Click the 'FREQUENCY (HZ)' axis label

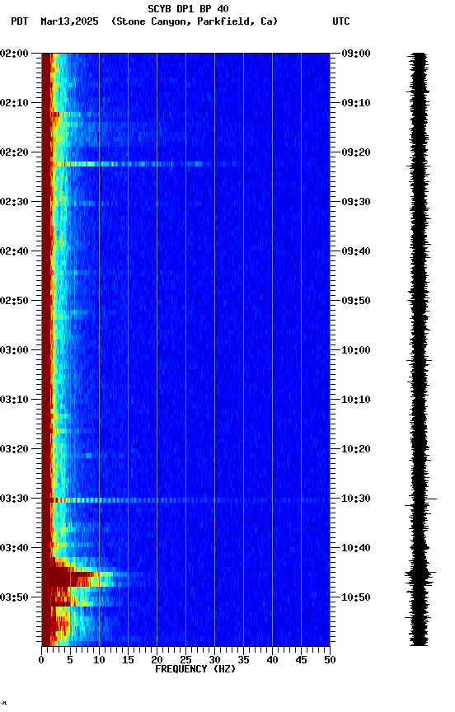pos(195,669)
